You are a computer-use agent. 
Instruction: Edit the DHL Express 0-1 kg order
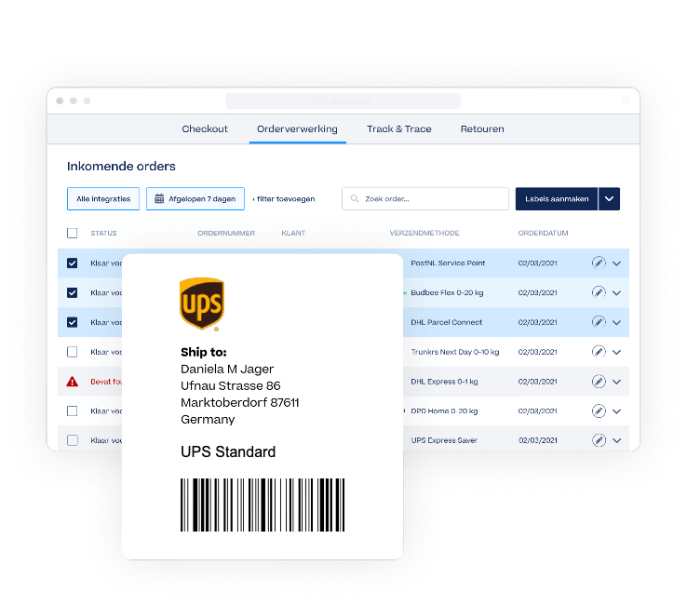pos(599,382)
